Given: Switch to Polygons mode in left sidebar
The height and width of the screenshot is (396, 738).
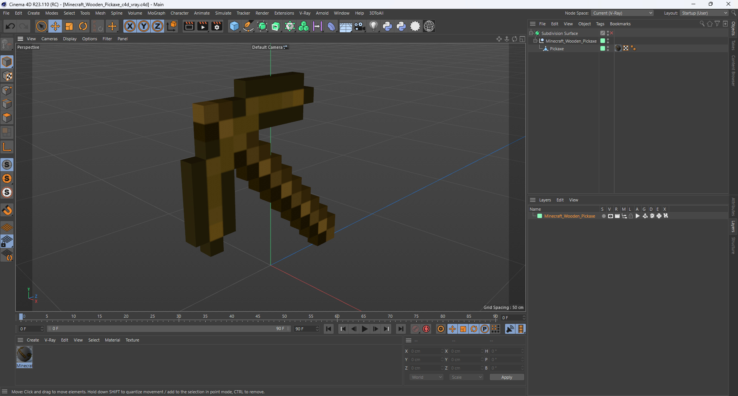Looking at the screenshot, I should click(7, 118).
